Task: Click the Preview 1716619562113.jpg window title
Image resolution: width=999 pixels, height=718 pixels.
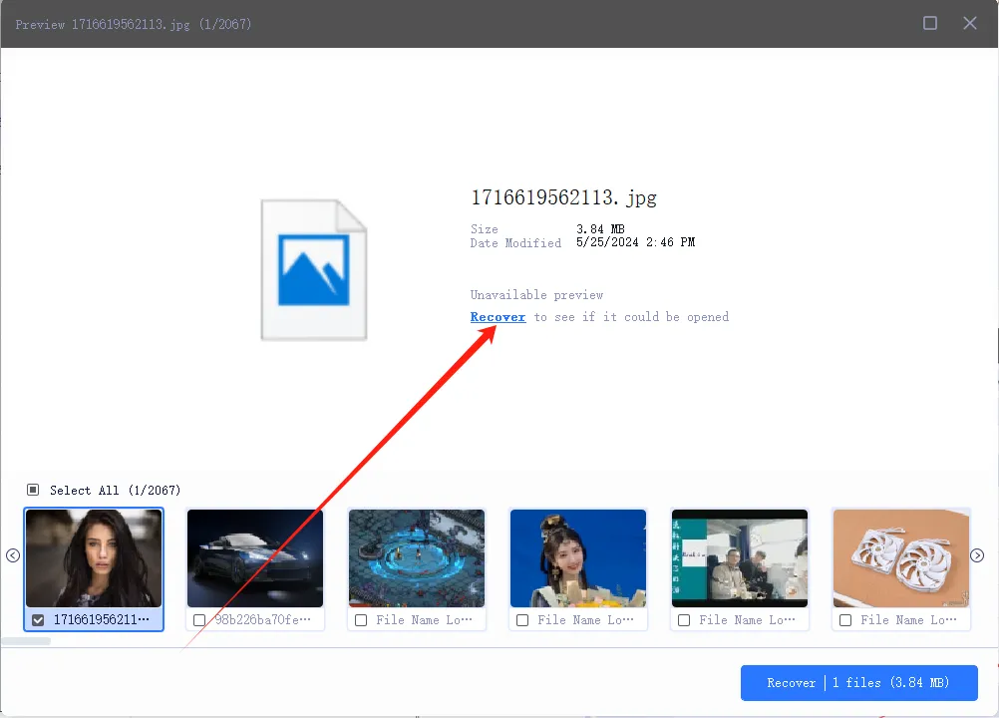Action: pyautogui.click(x=134, y=24)
